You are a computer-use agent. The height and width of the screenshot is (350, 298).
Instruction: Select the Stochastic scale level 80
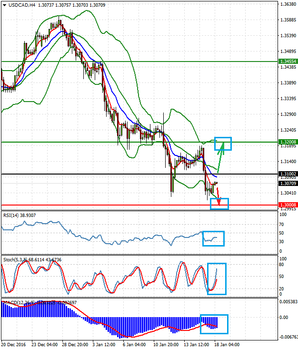[281, 265]
